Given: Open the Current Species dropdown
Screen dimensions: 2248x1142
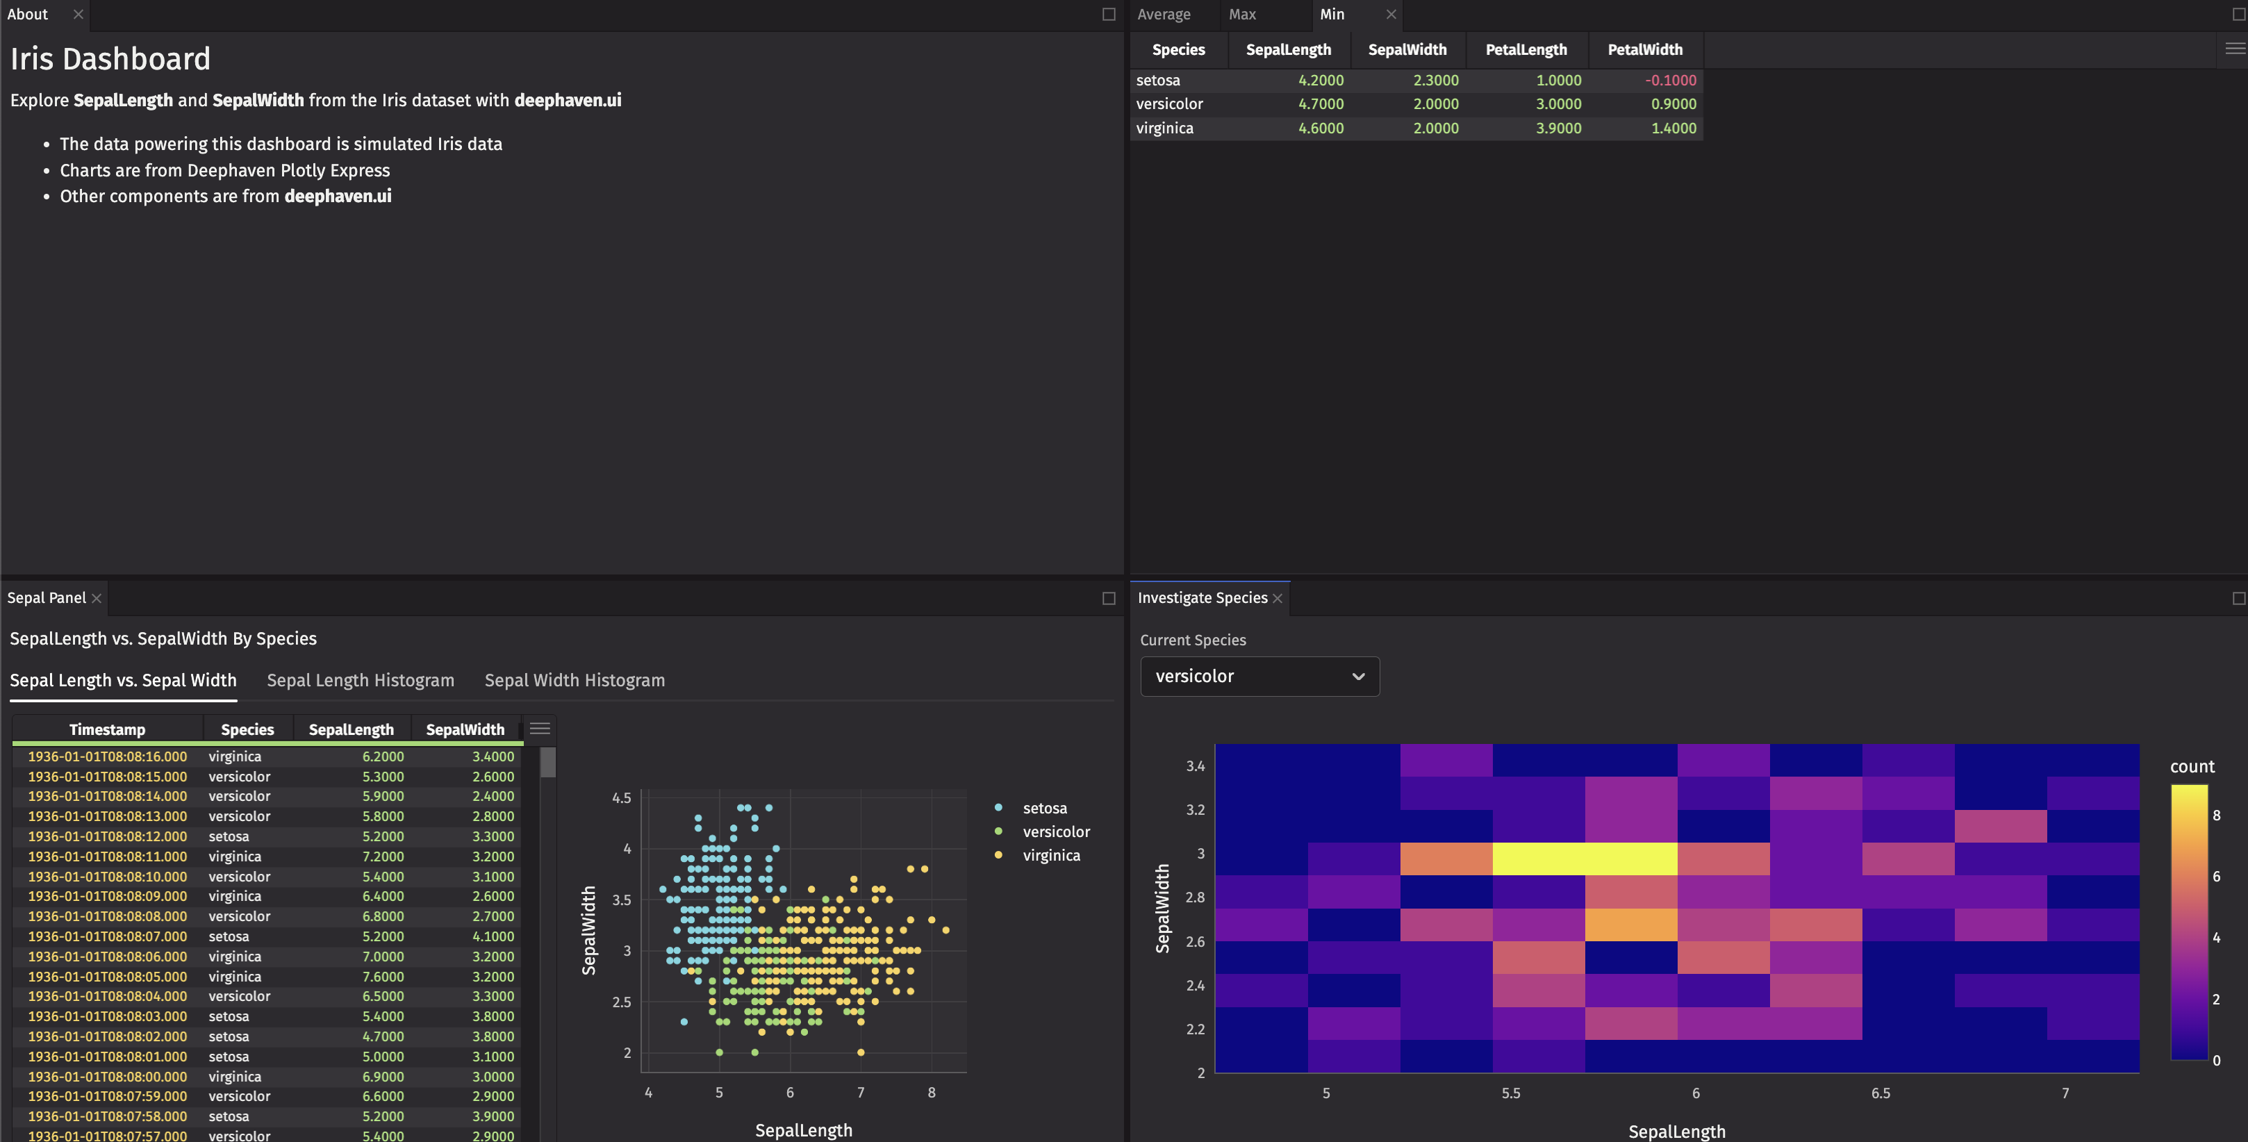Looking at the screenshot, I should coord(1259,676).
